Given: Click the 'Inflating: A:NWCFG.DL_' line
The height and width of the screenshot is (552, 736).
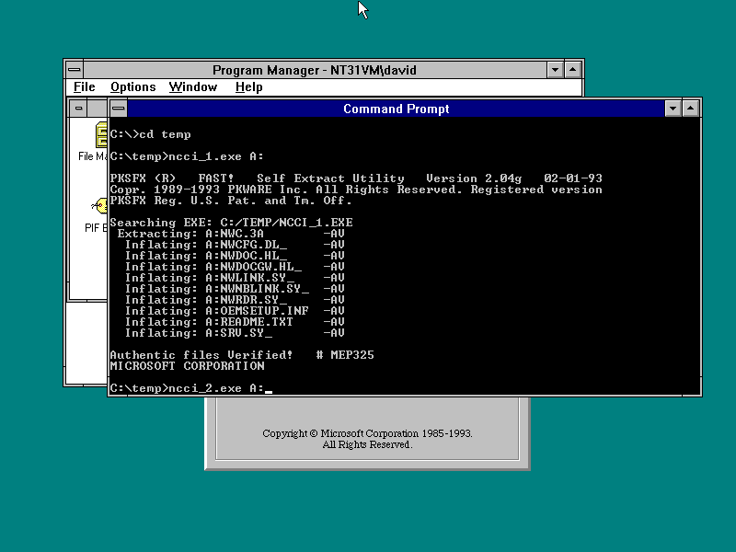Looking at the screenshot, I should coord(235,245).
